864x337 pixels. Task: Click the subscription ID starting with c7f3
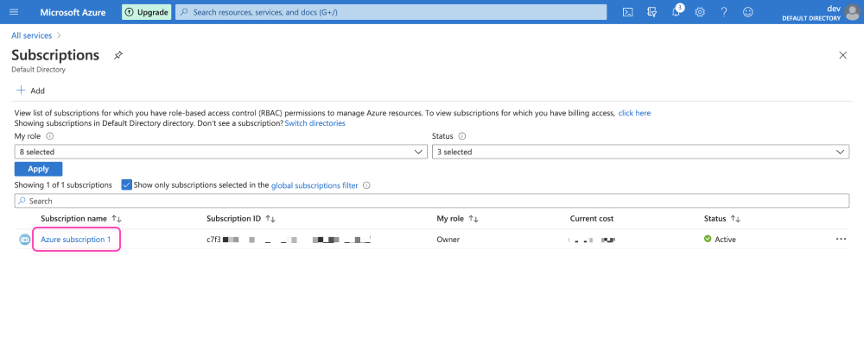coord(289,240)
